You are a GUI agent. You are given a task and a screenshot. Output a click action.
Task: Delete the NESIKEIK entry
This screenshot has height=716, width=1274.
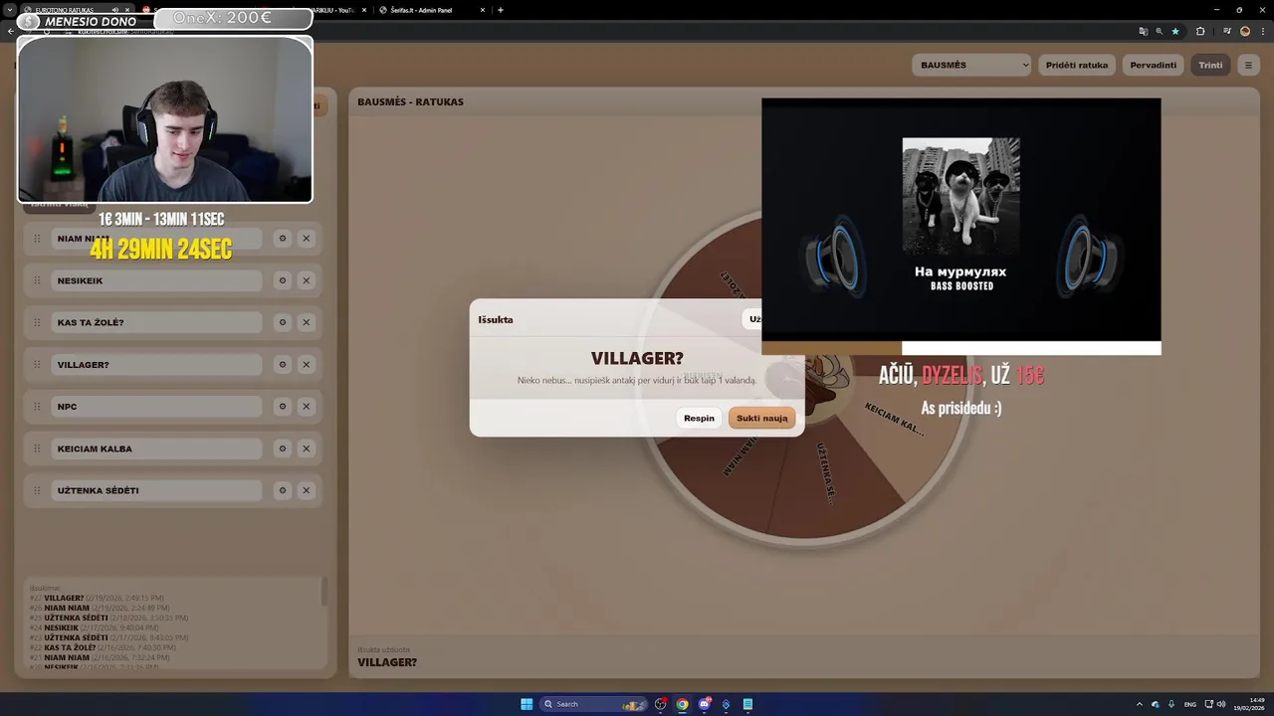[x=307, y=280]
